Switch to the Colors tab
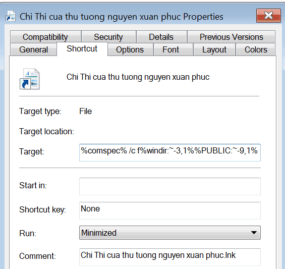Screen dimensions: 285x269 pyautogui.click(x=256, y=49)
